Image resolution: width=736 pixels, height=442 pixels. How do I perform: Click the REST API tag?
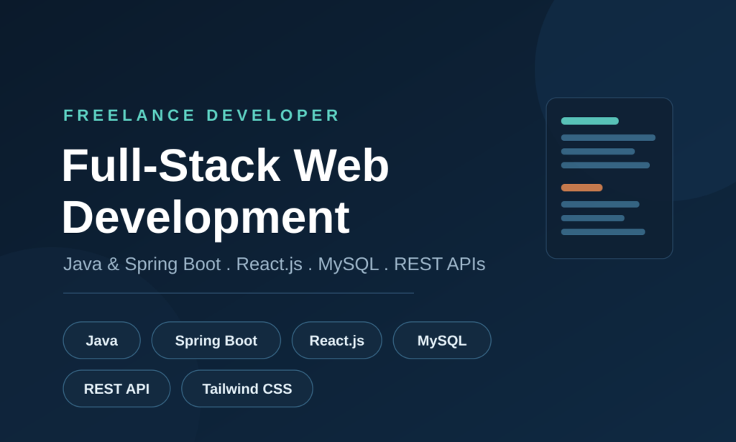116,389
